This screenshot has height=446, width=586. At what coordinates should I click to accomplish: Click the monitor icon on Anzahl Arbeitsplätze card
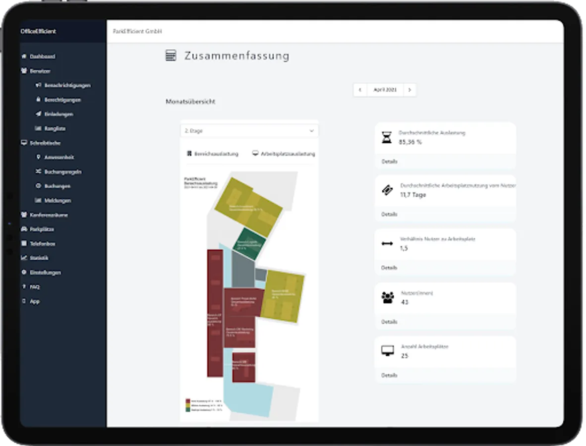pos(388,351)
